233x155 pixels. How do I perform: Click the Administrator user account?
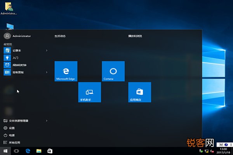[17, 36]
